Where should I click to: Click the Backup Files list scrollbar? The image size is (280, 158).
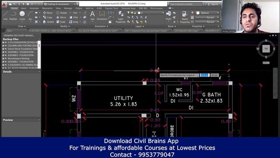(x=39, y=54)
